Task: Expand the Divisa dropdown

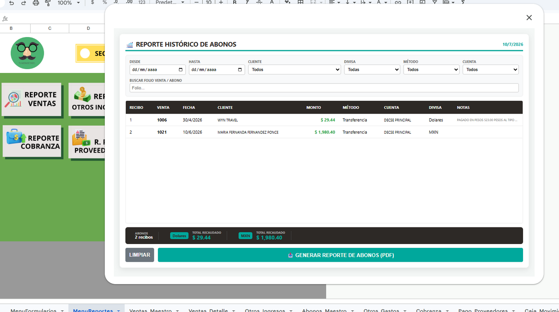Action: 372,70
